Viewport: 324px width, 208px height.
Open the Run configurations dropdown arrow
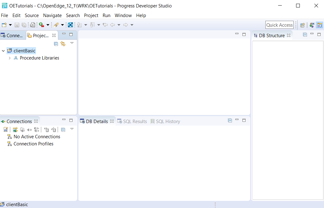click(x=48, y=25)
